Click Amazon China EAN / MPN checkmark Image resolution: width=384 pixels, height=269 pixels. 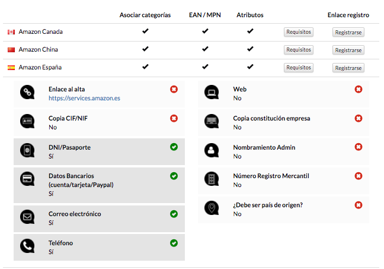(x=205, y=49)
